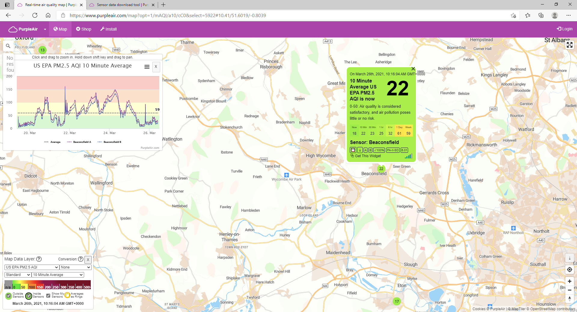Select channel A on the sensor popup
This screenshot has width=577, height=312.
pyautogui.click(x=366, y=150)
